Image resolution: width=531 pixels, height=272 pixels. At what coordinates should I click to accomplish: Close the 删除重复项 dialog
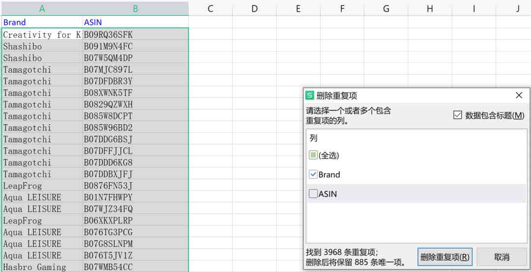click(x=519, y=95)
